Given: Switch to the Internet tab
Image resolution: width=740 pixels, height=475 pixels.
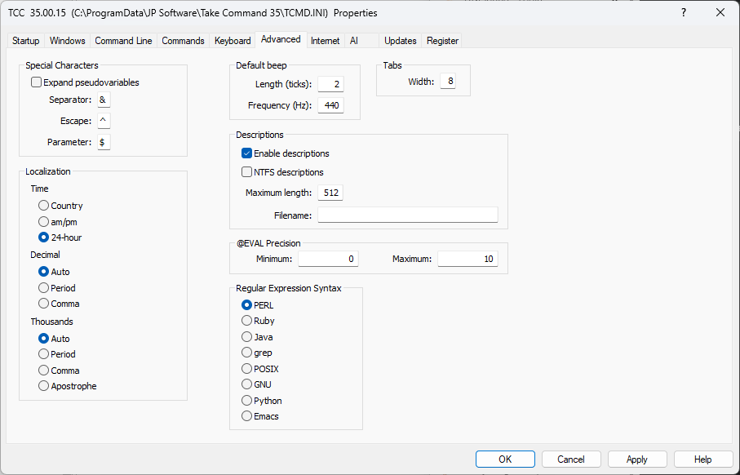Looking at the screenshot, I should tap(325, 41).
